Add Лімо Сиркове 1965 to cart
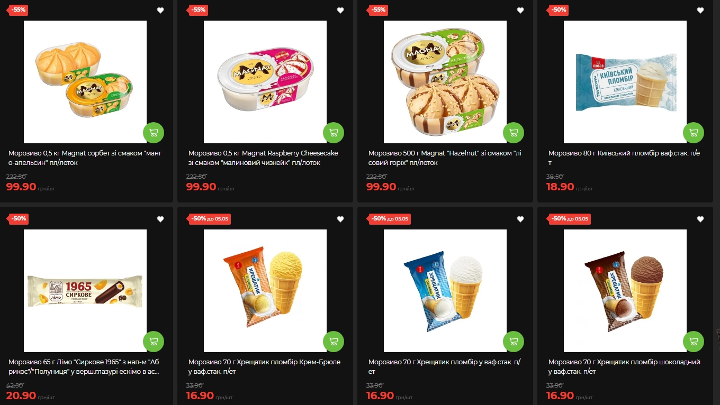Image resolution: width=720 pixels, height=405 pixels. point(154,342)
